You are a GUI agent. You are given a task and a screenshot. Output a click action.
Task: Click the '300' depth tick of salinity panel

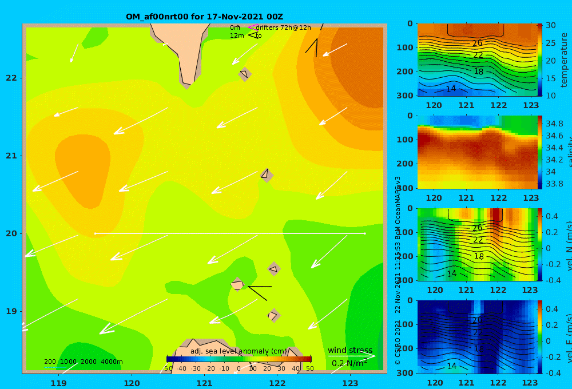405,188
